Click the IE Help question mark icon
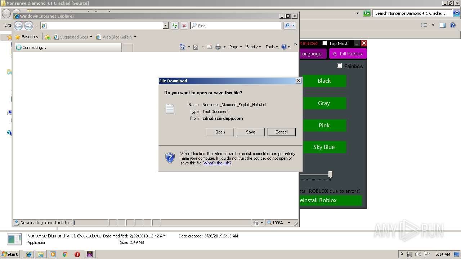 tap(284, 47)
